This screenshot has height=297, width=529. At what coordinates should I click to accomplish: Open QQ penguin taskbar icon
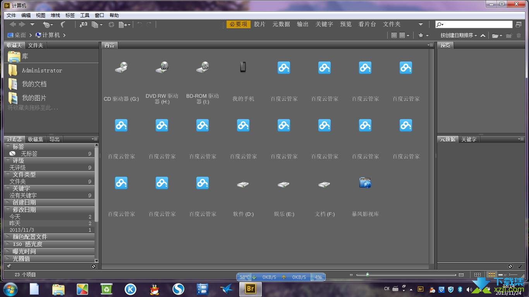tap(154, 289)
